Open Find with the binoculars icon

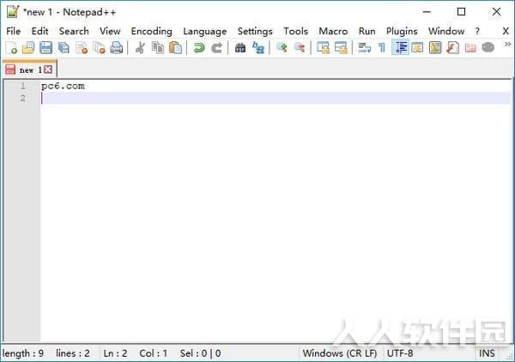240,48
